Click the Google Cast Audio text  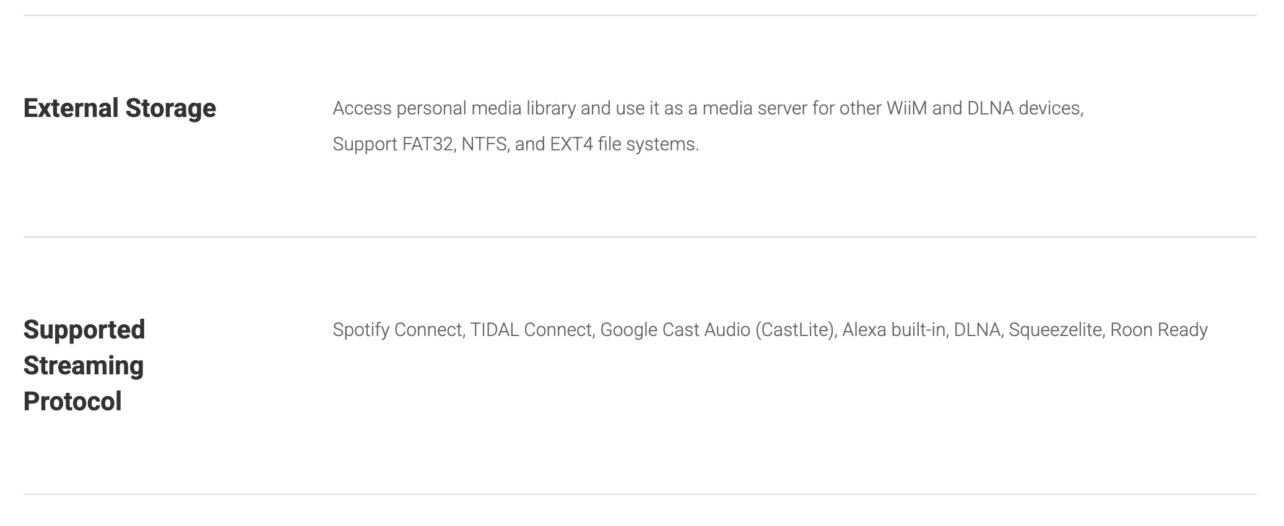675,330
